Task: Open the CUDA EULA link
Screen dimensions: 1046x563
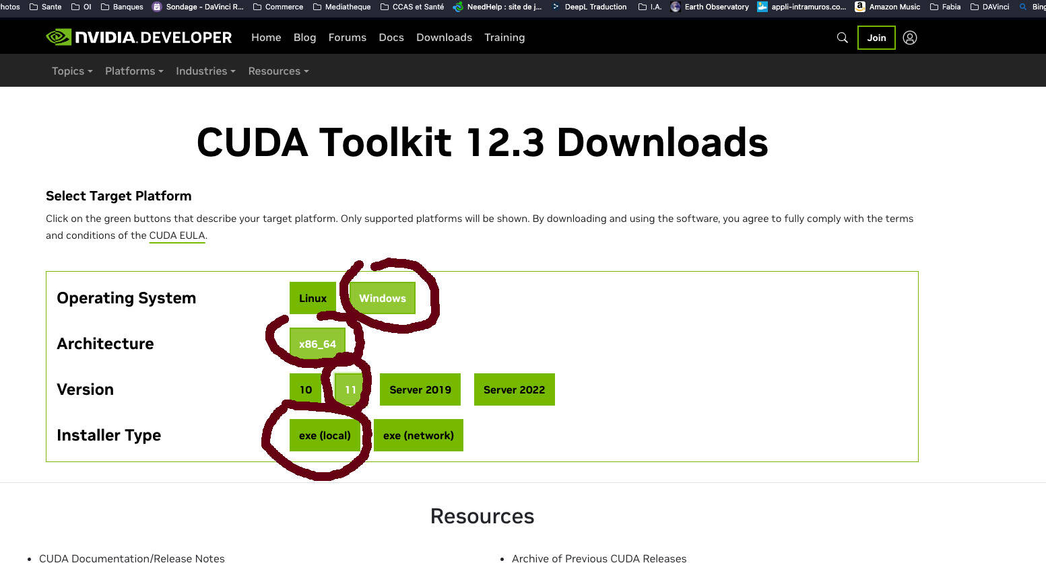Action: [177, 235]
